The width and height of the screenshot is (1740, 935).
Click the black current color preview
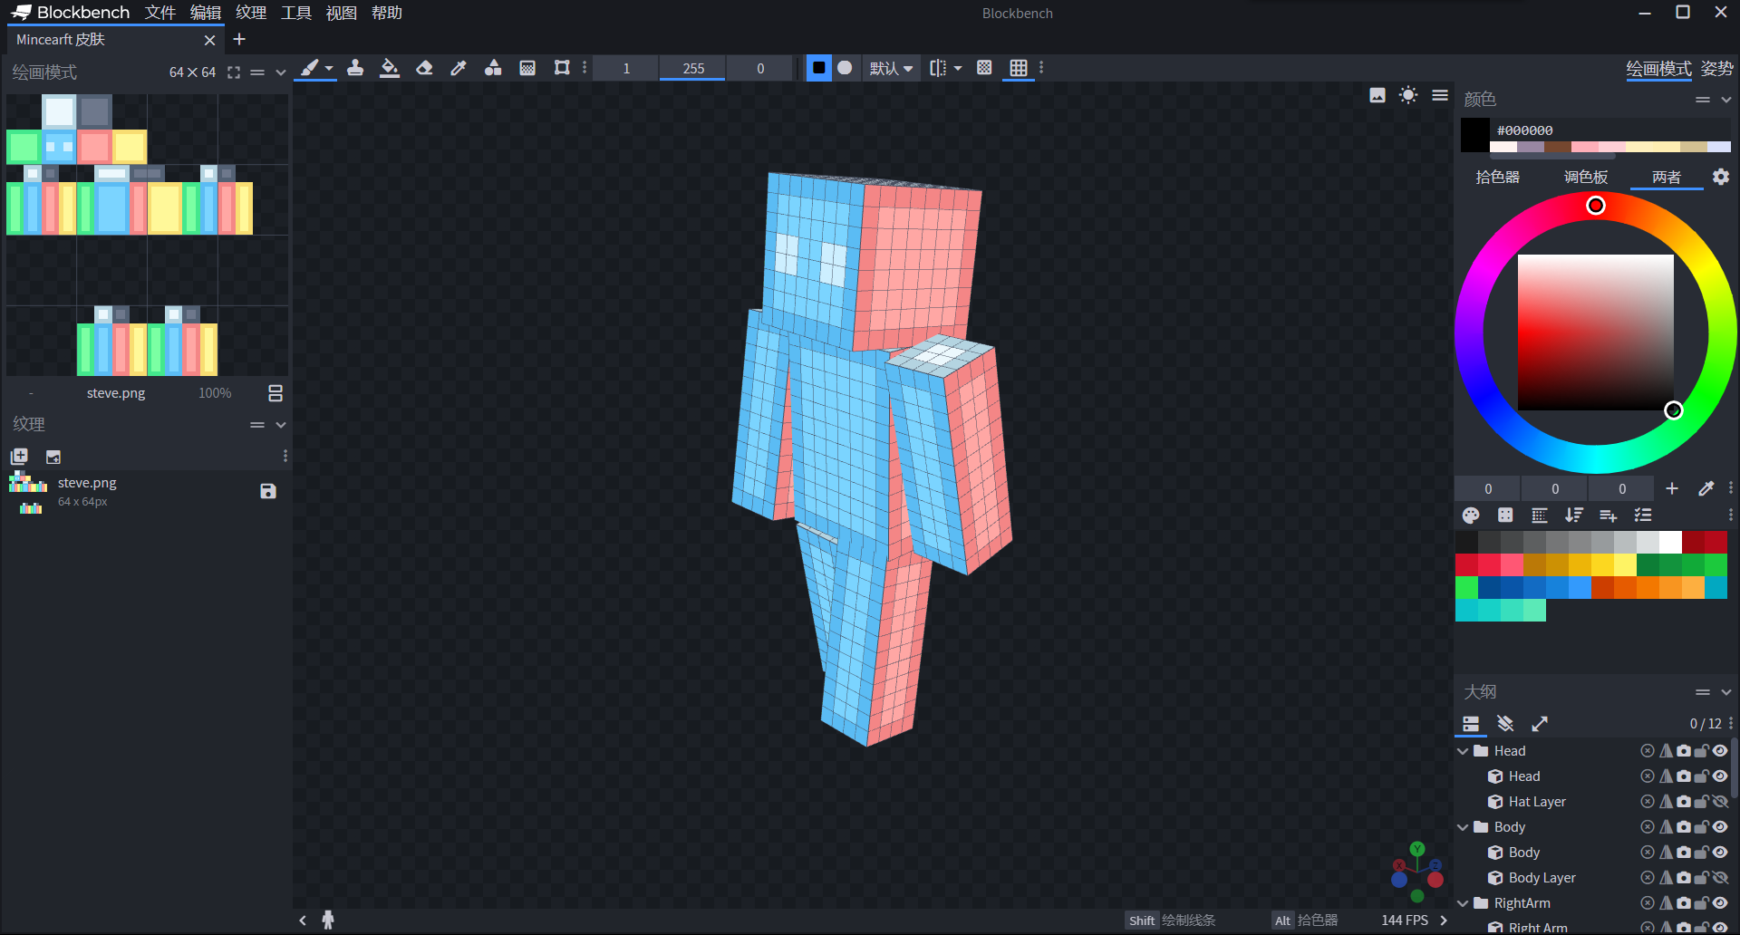pos(1474,134)
